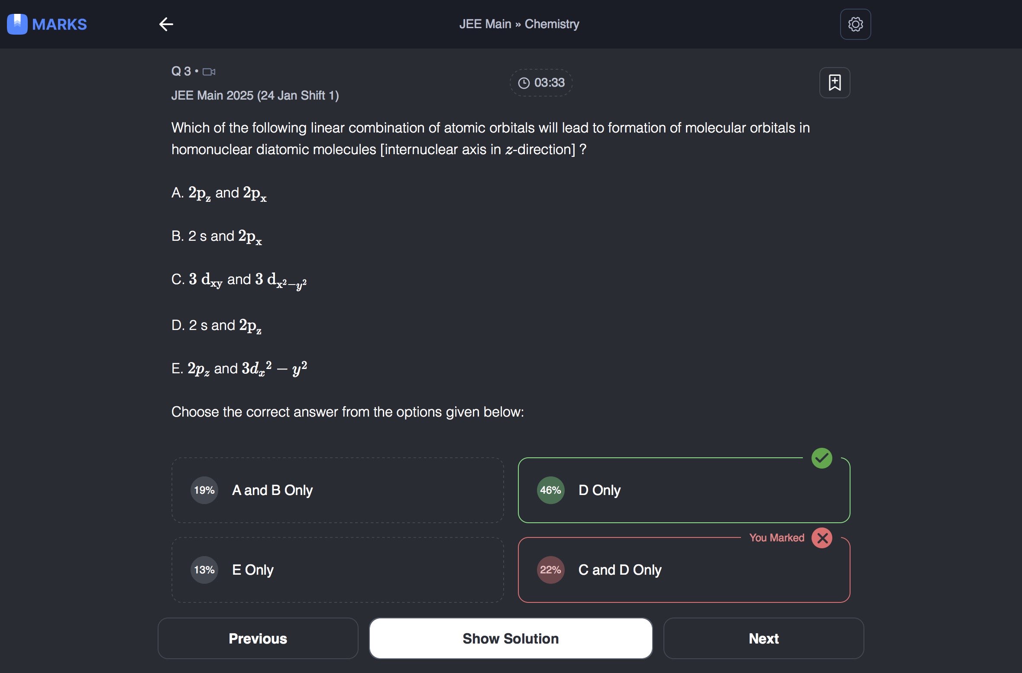This screenshot has width=1022, height=673.
Task: Click the red cross wrong-answer icon
Action: click(x=822, y=538)
